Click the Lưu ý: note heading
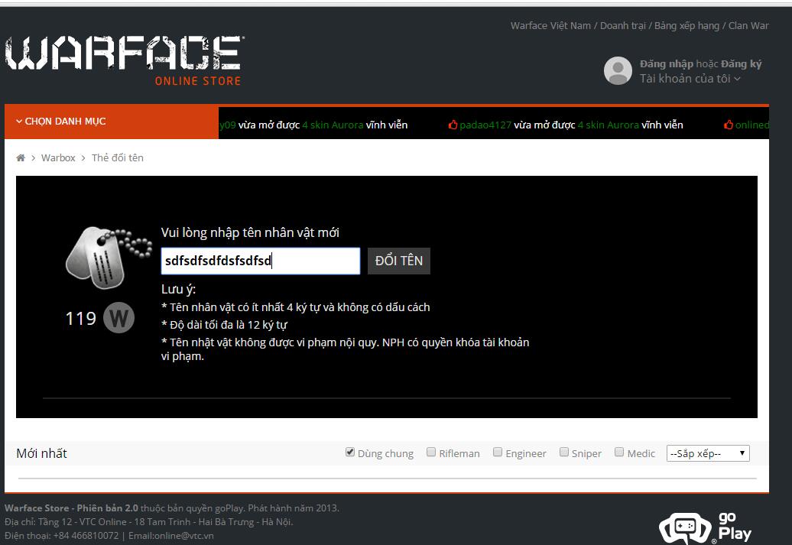Viewport: 792px width, 545px height. [178, 290]
